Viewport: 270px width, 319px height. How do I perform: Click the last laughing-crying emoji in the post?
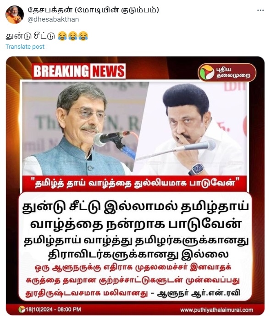[x=83, y=36]
